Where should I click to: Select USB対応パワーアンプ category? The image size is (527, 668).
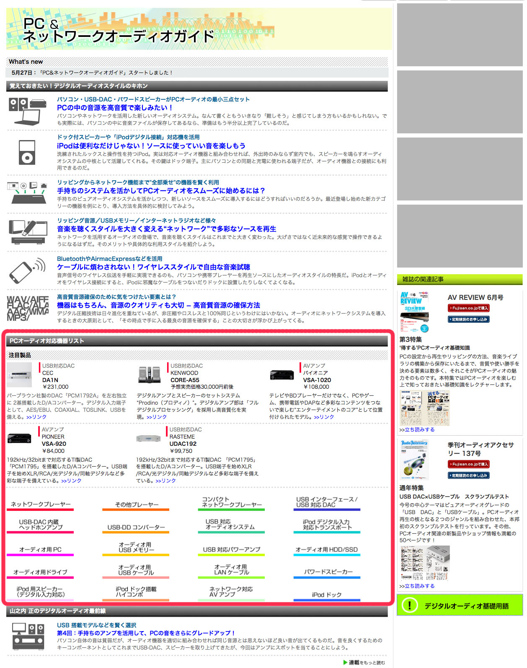click(231, 550)
